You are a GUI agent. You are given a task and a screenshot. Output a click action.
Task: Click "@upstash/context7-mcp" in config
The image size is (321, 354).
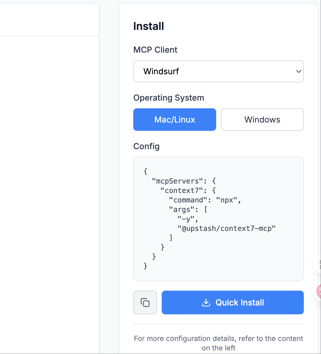point(226,229)
